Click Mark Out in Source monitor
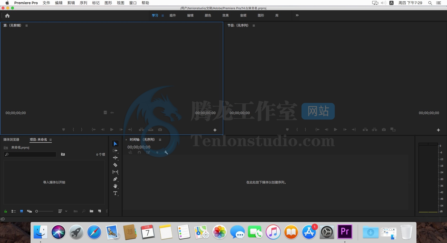 82,130
